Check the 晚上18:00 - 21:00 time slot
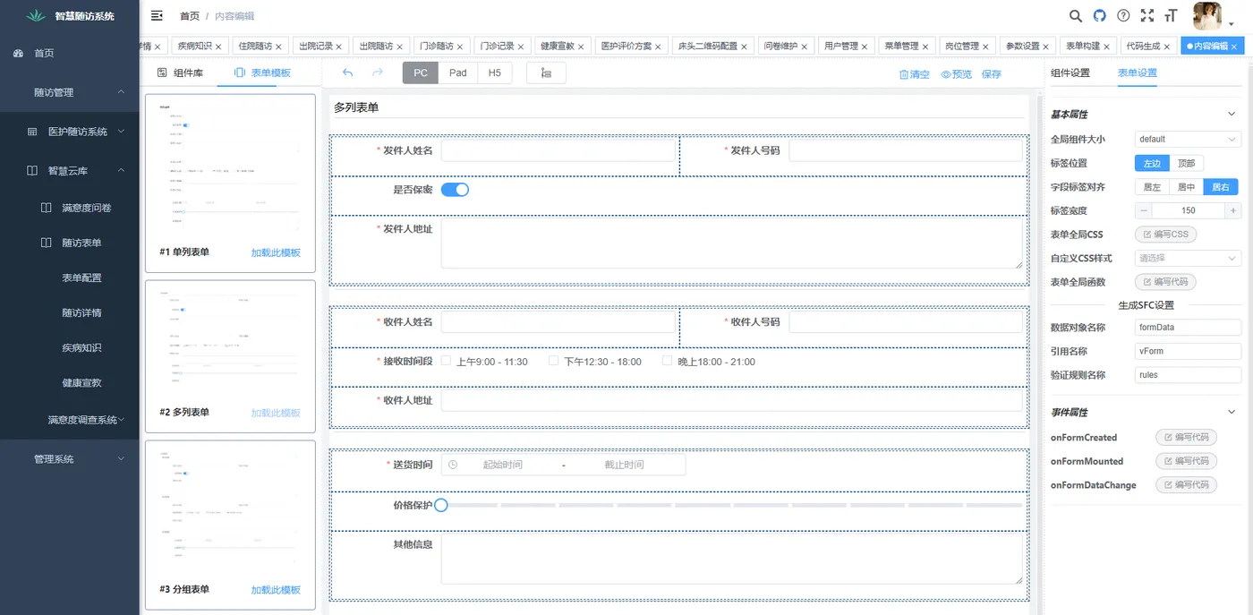The image size is (1253, 615). pos(667,363)
